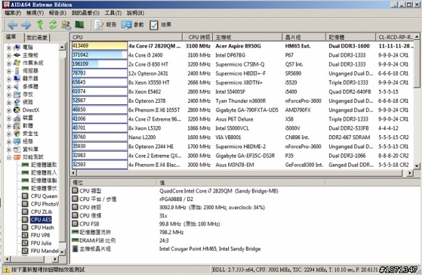Open the users toolbar icon
Viewport: 422px width, 275px height.
coord(66,25)
